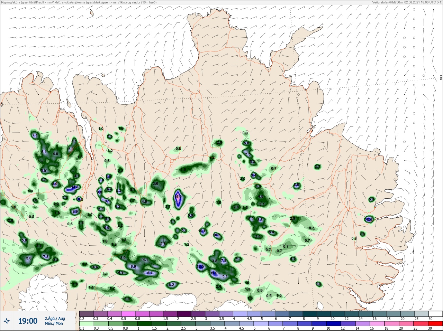Image resolution: width=443 pixels, height=331 pixels.
Task: Click the 12.5 precipitation value
Action: click(x=200, y=266)
